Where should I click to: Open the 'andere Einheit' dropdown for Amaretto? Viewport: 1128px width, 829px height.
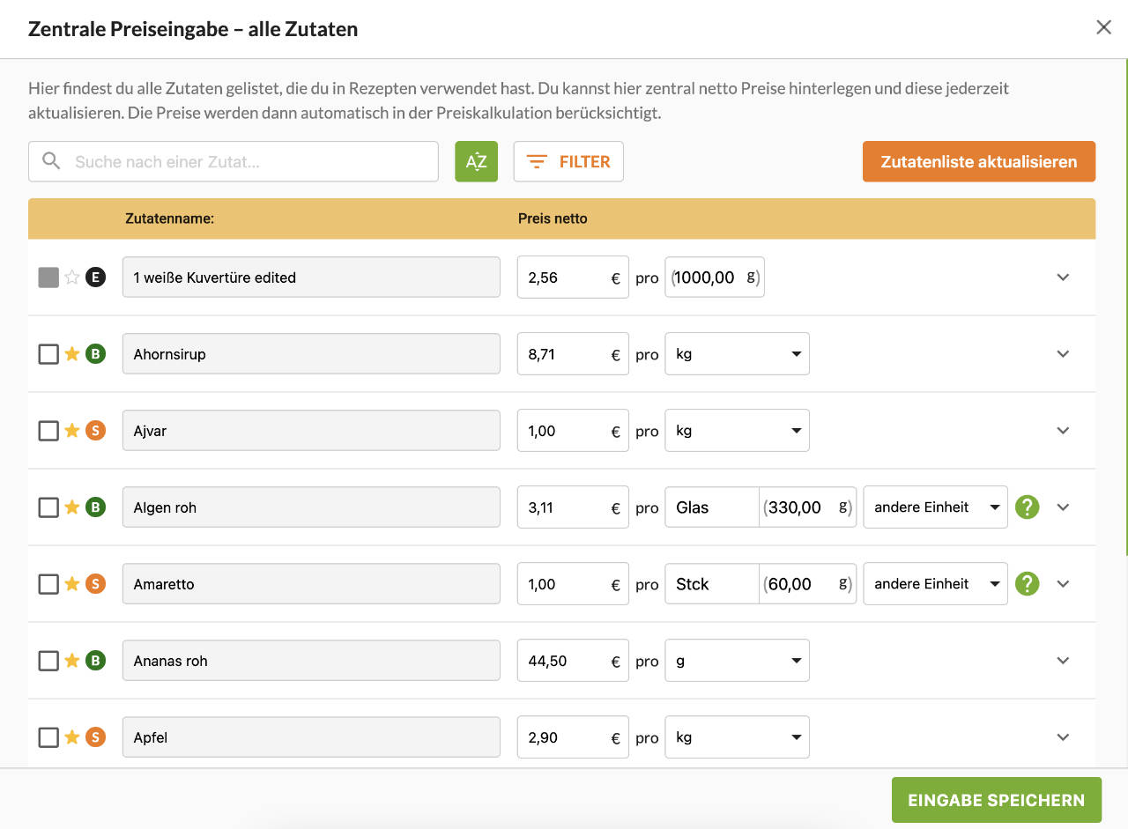(x=935, y=584)
